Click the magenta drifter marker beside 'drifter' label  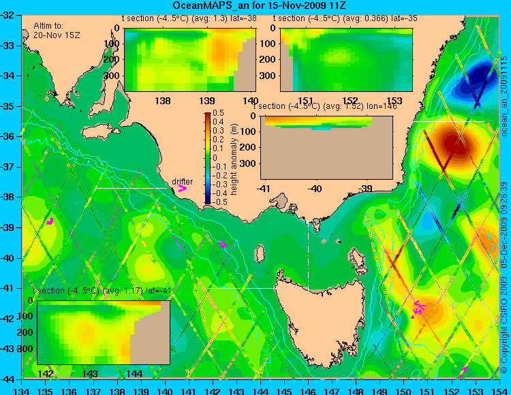point(182,188)
